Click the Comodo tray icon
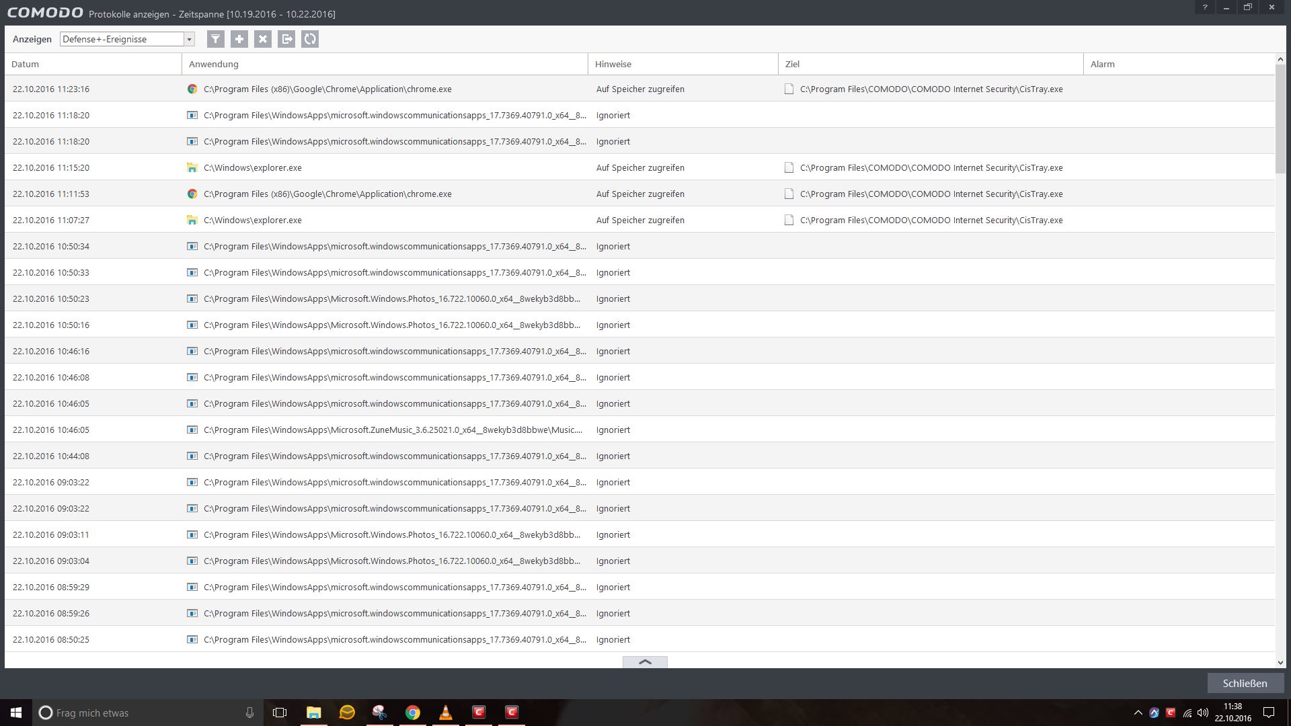Image resolution: width=1291 pixels, height=726 pixels. pyautogui.click(x=1171, y=713)
